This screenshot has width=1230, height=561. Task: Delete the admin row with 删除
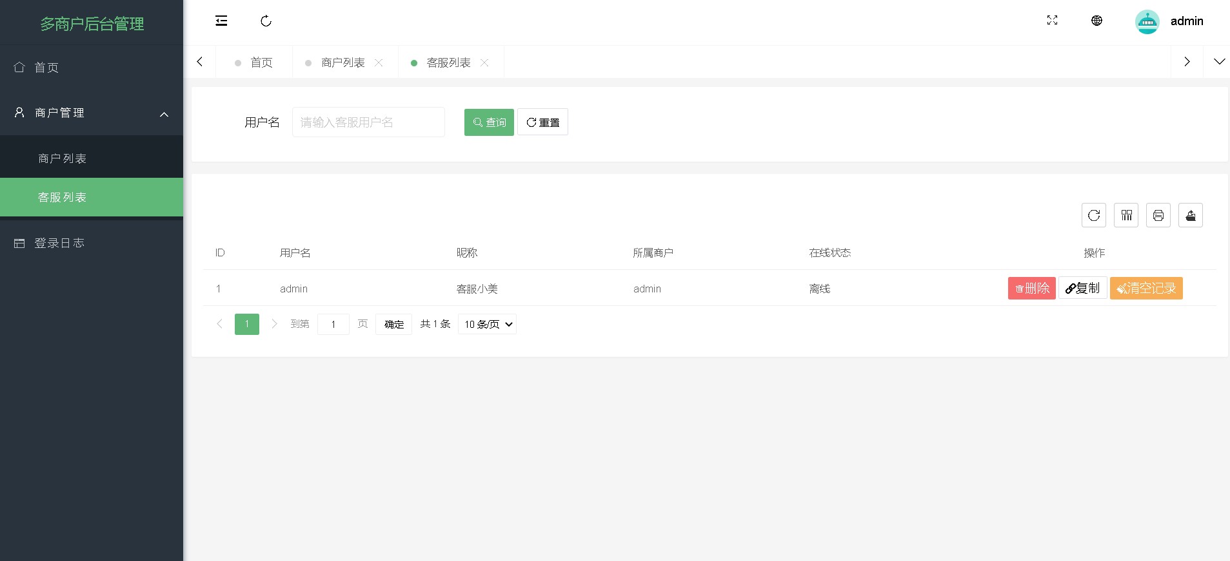pyautogui.click(x=1032, y=288)
